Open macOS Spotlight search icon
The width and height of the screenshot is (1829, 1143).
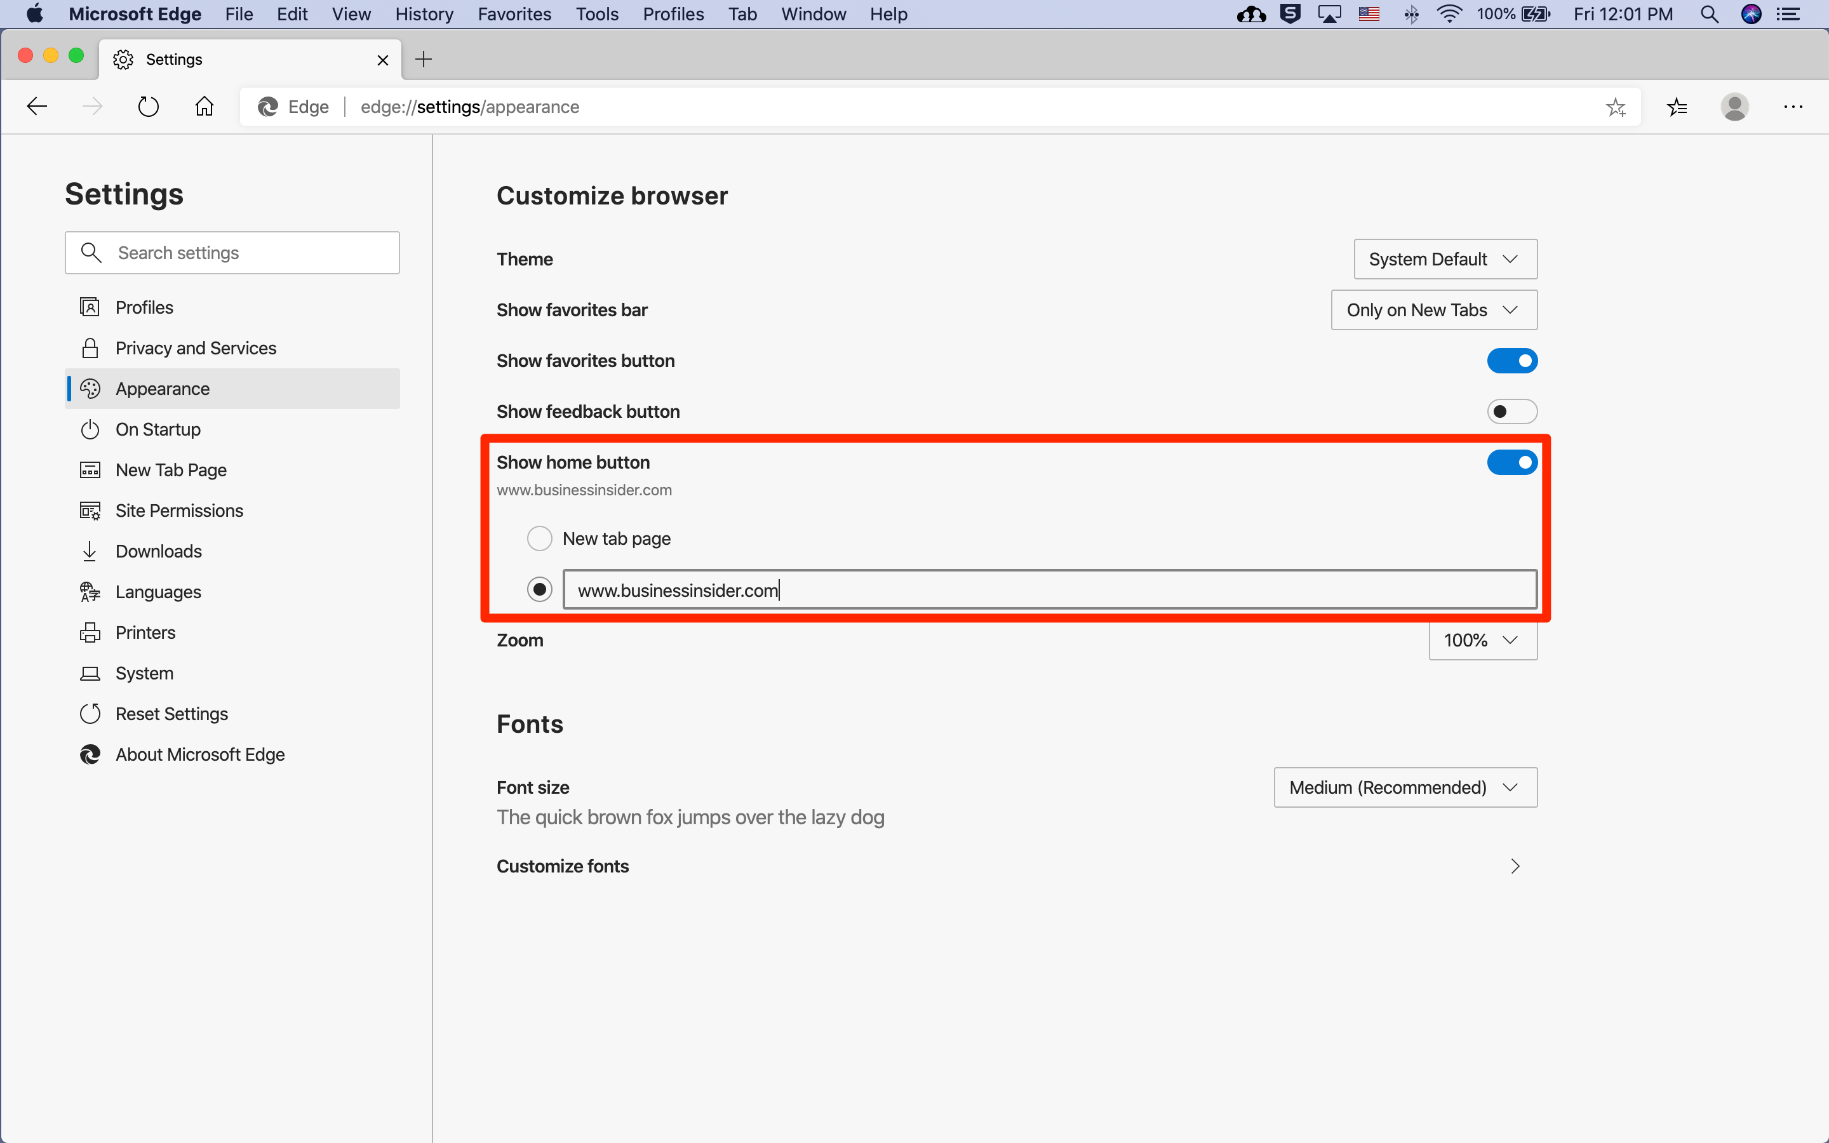[1710, 15]
